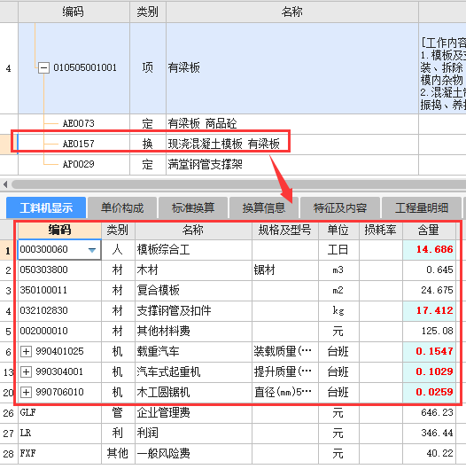Click the 17.412 quantity cell
Image resolution: width=466 pixels, height=469 pixels.
pyautogui.click(x=429, y=311)
